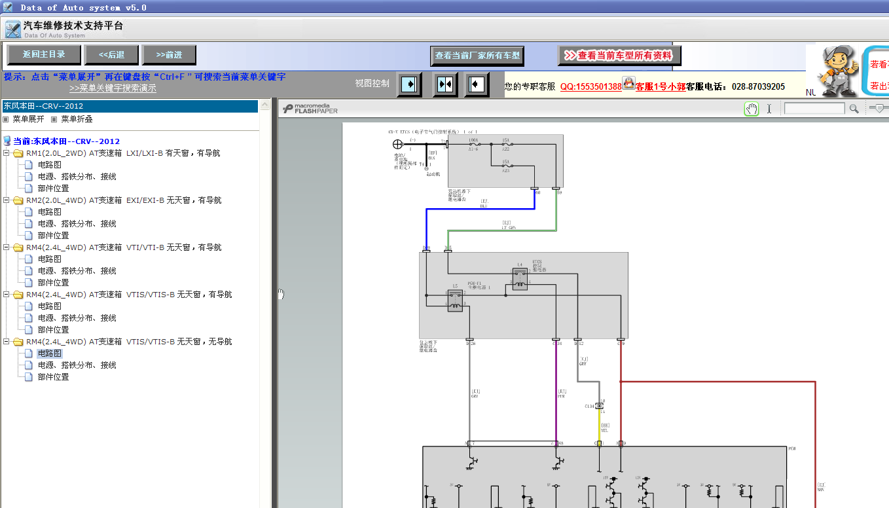Go back with the <<后退 button
This screenshot has height=508, width=889.
click(111, 55)
